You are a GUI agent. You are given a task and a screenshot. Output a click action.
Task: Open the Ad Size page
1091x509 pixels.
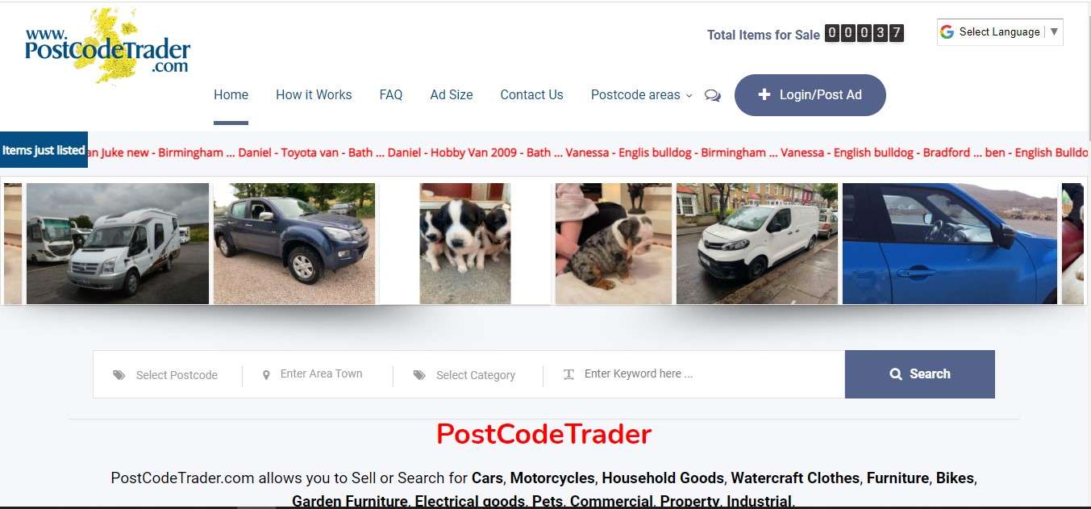tap(452, 95)
